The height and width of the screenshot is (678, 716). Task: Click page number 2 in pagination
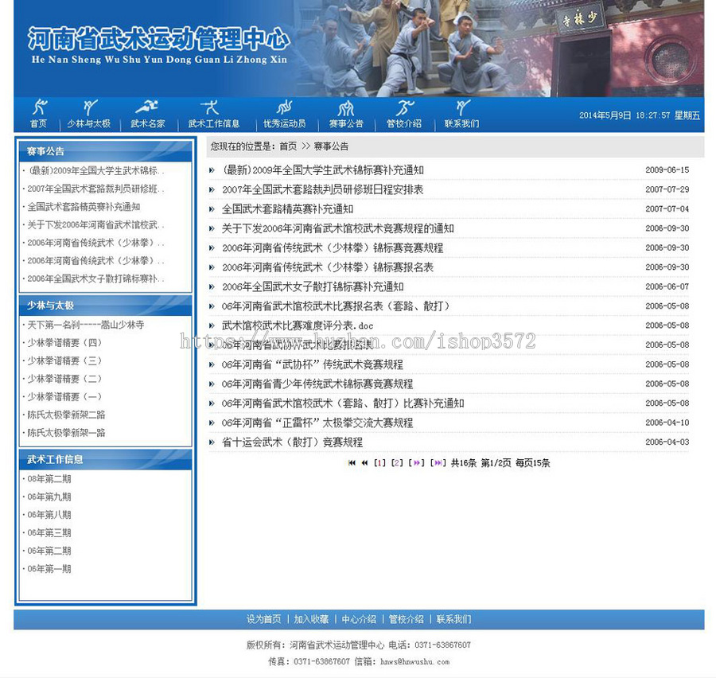397,462
